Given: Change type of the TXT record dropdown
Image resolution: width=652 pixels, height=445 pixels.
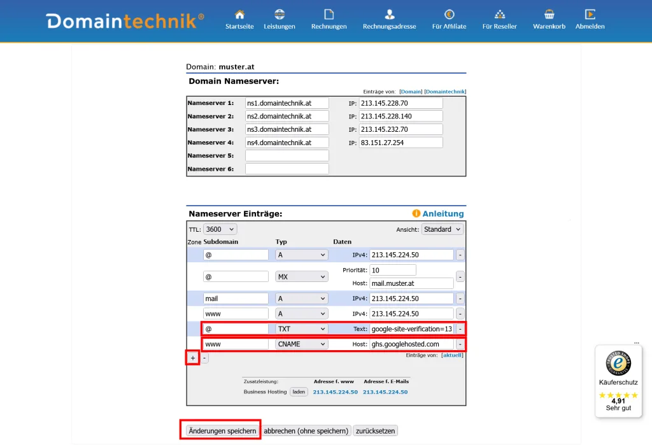Looking at the screenshot, I should (301, 329).
